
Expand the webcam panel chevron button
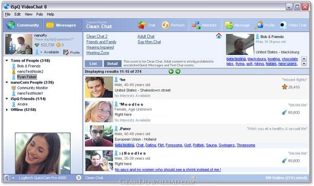pos(79,178)
